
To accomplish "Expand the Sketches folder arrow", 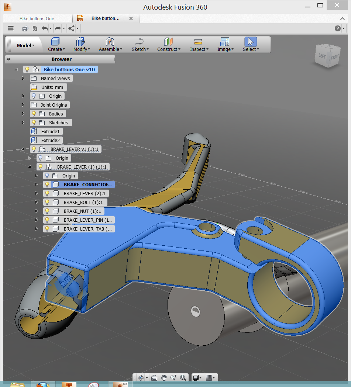I will pyautogui.click(x=23, y=122).
